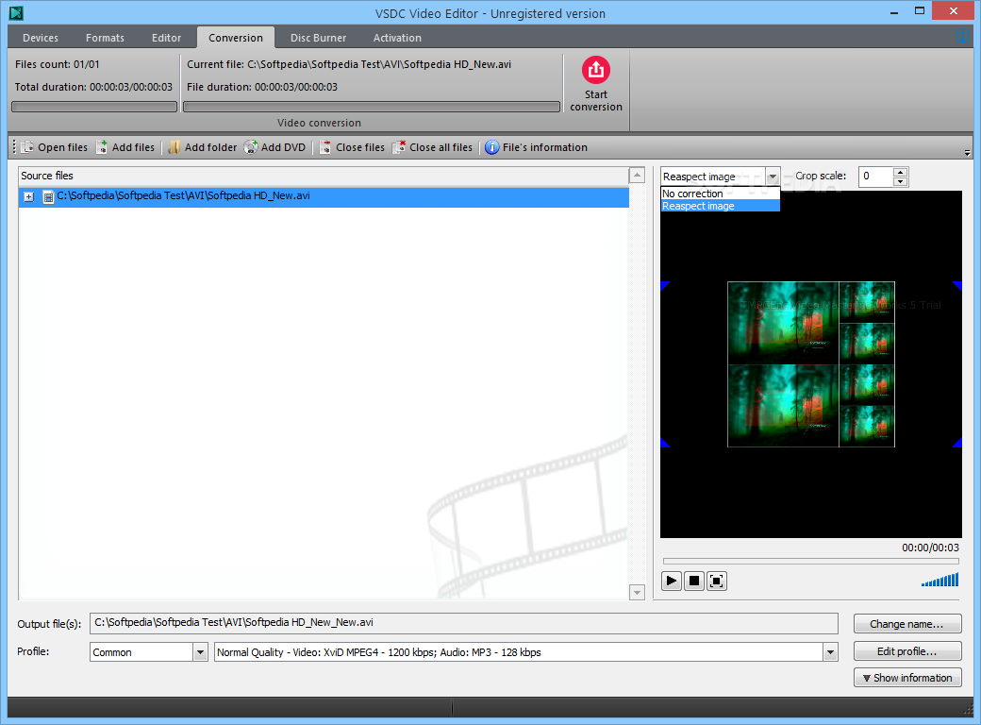Click the total duration progress bar
The image size is (981, 725).
tap(94, 107)
